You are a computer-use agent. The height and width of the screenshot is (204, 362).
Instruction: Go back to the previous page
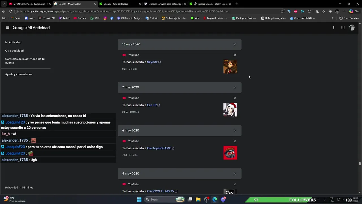coord(3,11)
